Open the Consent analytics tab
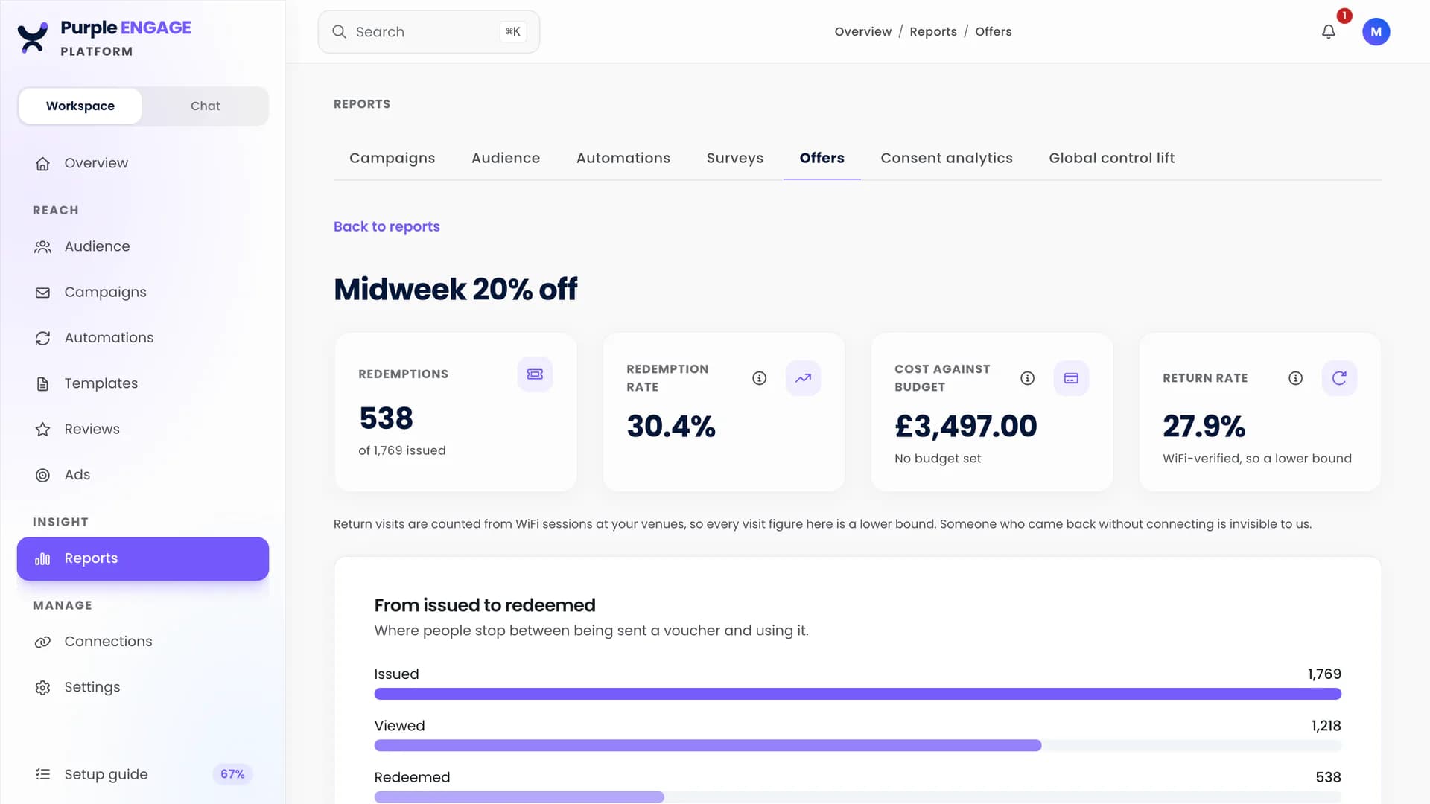 pyautogui.click(x=947, y=158)
